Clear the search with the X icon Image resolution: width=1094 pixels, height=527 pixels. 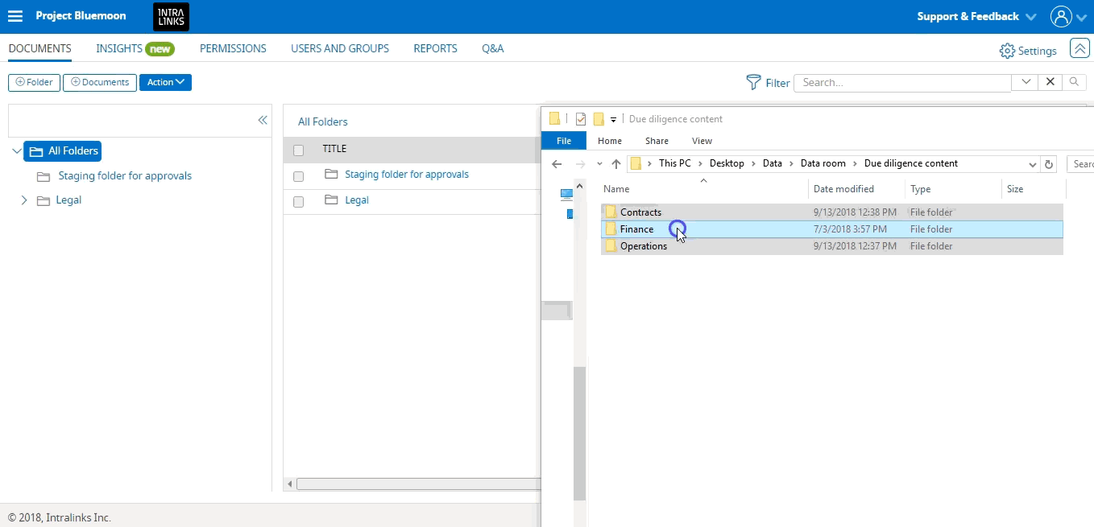[1050, 82]
